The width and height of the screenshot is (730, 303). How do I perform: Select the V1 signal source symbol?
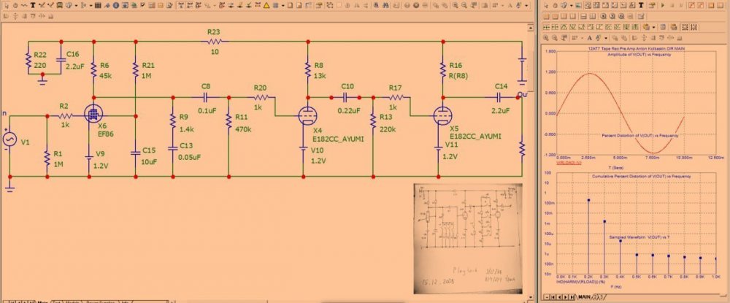[x=10, y=139]
